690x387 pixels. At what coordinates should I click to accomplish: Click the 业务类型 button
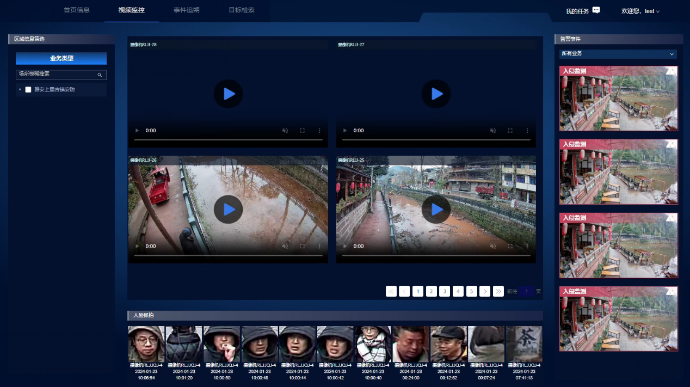(x=61, y=58)
